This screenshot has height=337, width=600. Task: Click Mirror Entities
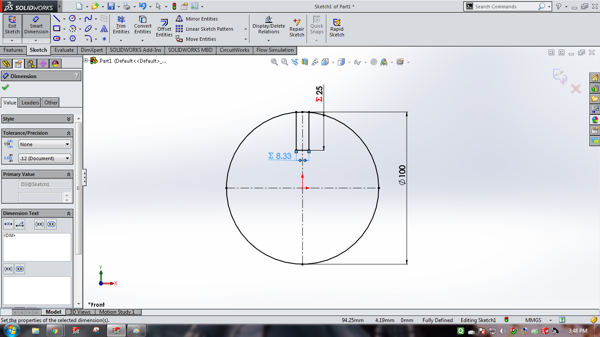tap(197, 19)
